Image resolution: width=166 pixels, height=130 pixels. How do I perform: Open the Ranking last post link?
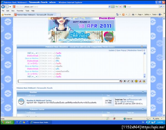pyautogui.click(x=126, y=101)
